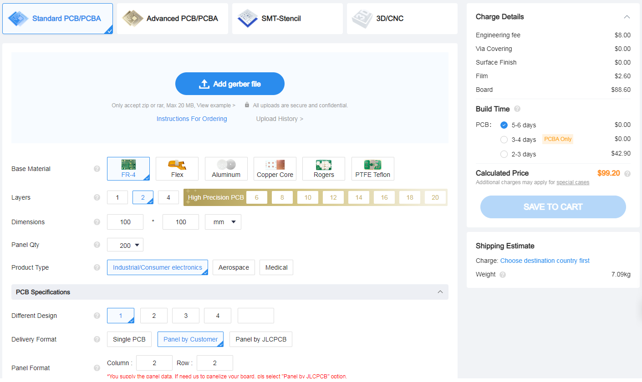Select the 5-6 days build time
Image resolution: width=642 pixels, height=382 pixels.
click(504, 125)
